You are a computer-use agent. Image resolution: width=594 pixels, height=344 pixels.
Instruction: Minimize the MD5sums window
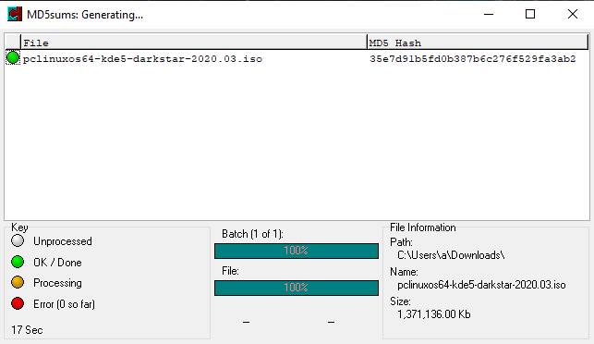click(x=489, y=15)
